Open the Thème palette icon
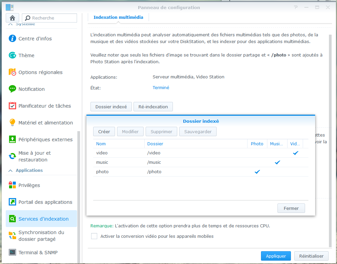 [12, 55]
